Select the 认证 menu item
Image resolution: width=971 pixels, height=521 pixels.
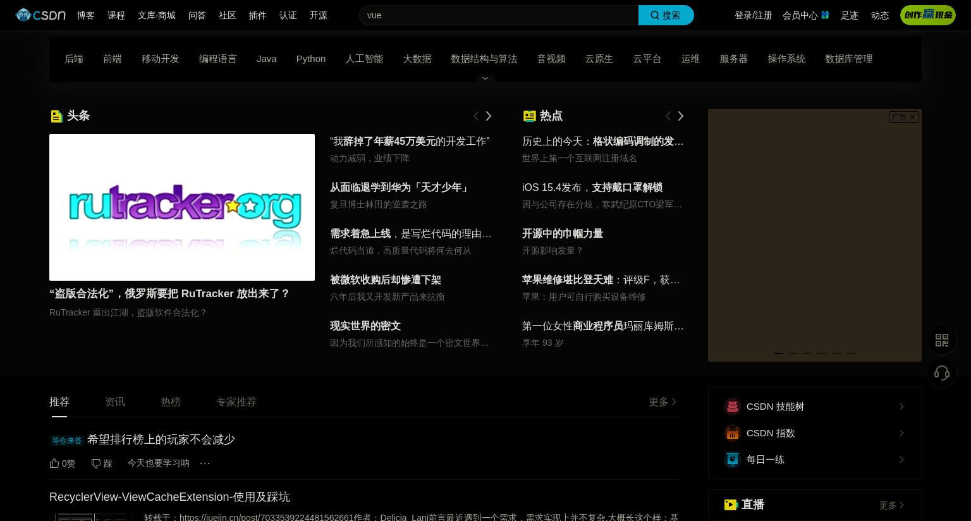click(x=288, y=15)
